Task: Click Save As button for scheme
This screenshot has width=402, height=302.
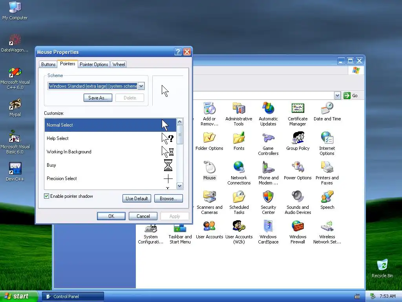Action: (98, 98)
